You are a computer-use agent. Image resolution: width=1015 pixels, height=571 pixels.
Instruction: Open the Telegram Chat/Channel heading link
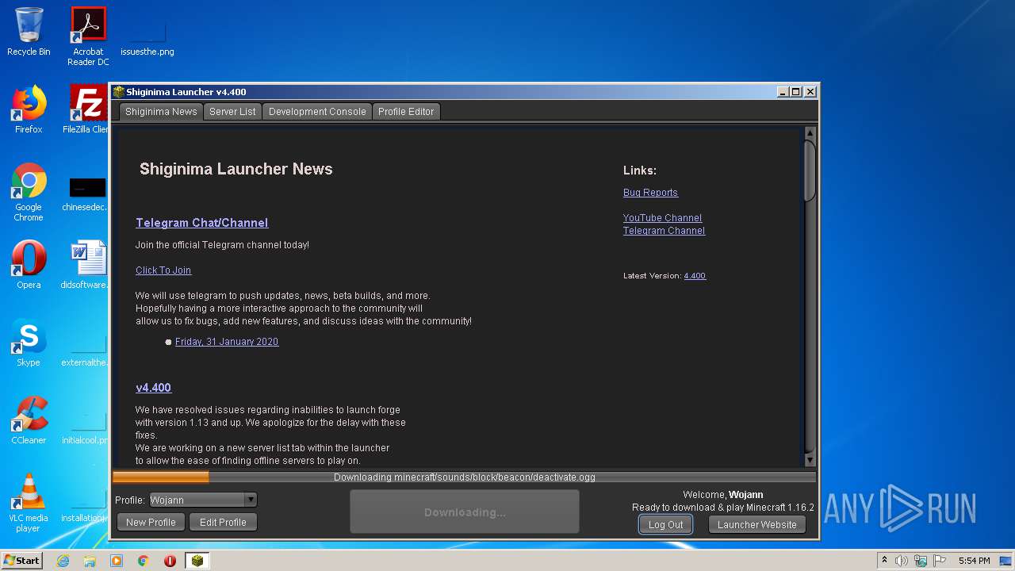[x=202, y=223]
